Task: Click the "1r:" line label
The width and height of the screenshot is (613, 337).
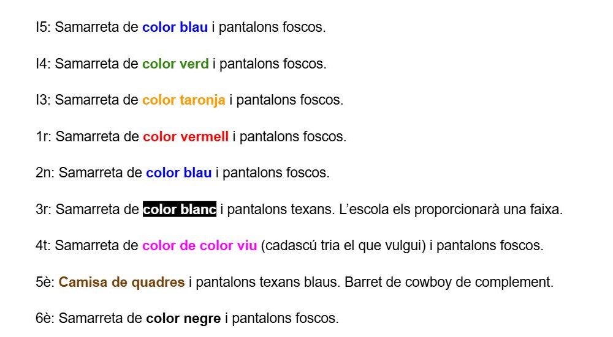Action: coord(44,137)
